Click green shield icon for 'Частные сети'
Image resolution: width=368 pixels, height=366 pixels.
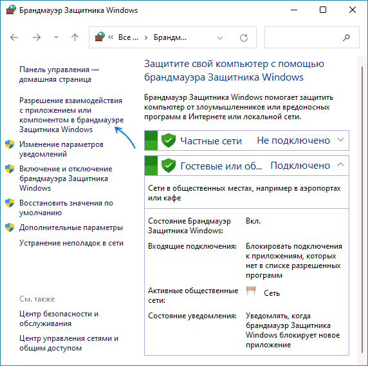pyautogui.click(x=169, y=140)
